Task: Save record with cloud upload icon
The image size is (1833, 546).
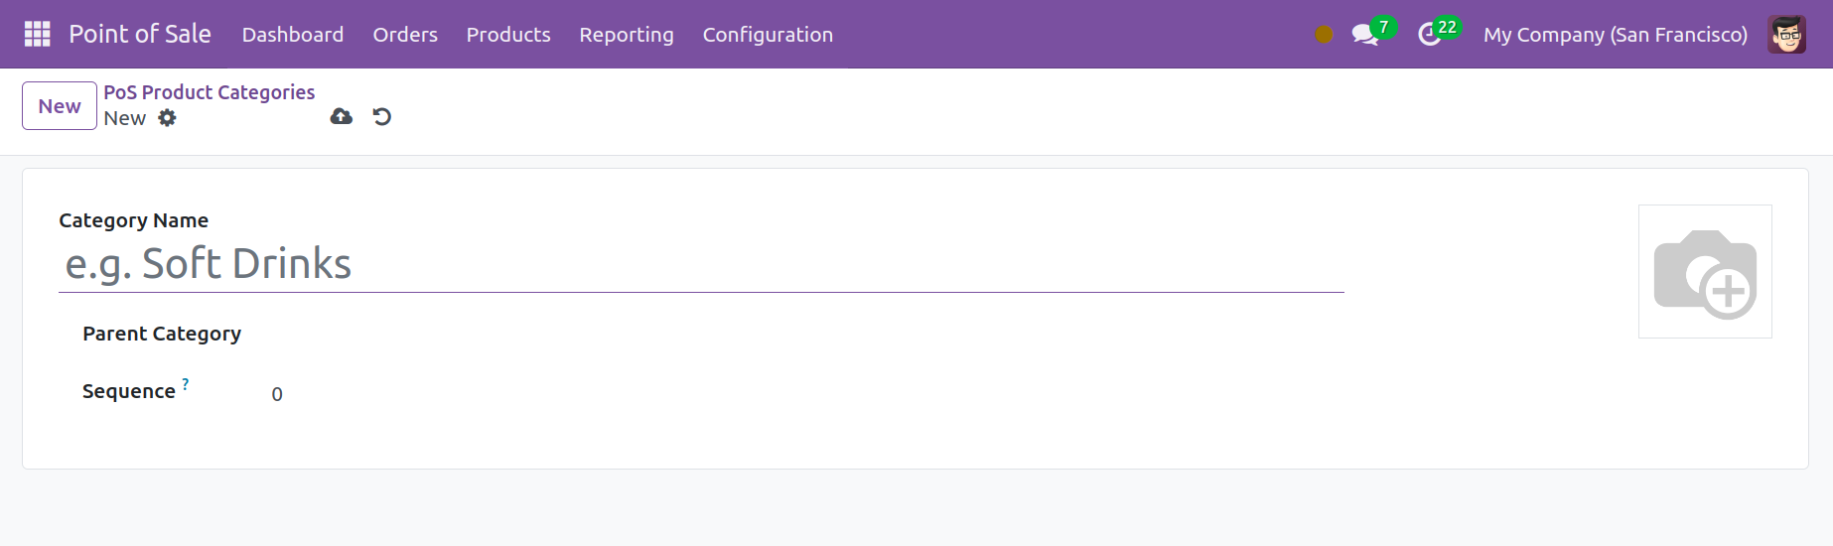Action: [342, 117]
